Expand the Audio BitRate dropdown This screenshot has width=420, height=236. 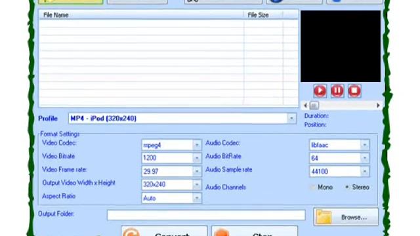[365, 158]
